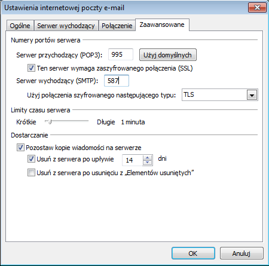Screen dimensions: 269x266
Task: Increase days with spinner up arrow
Action: click(148, 158)
